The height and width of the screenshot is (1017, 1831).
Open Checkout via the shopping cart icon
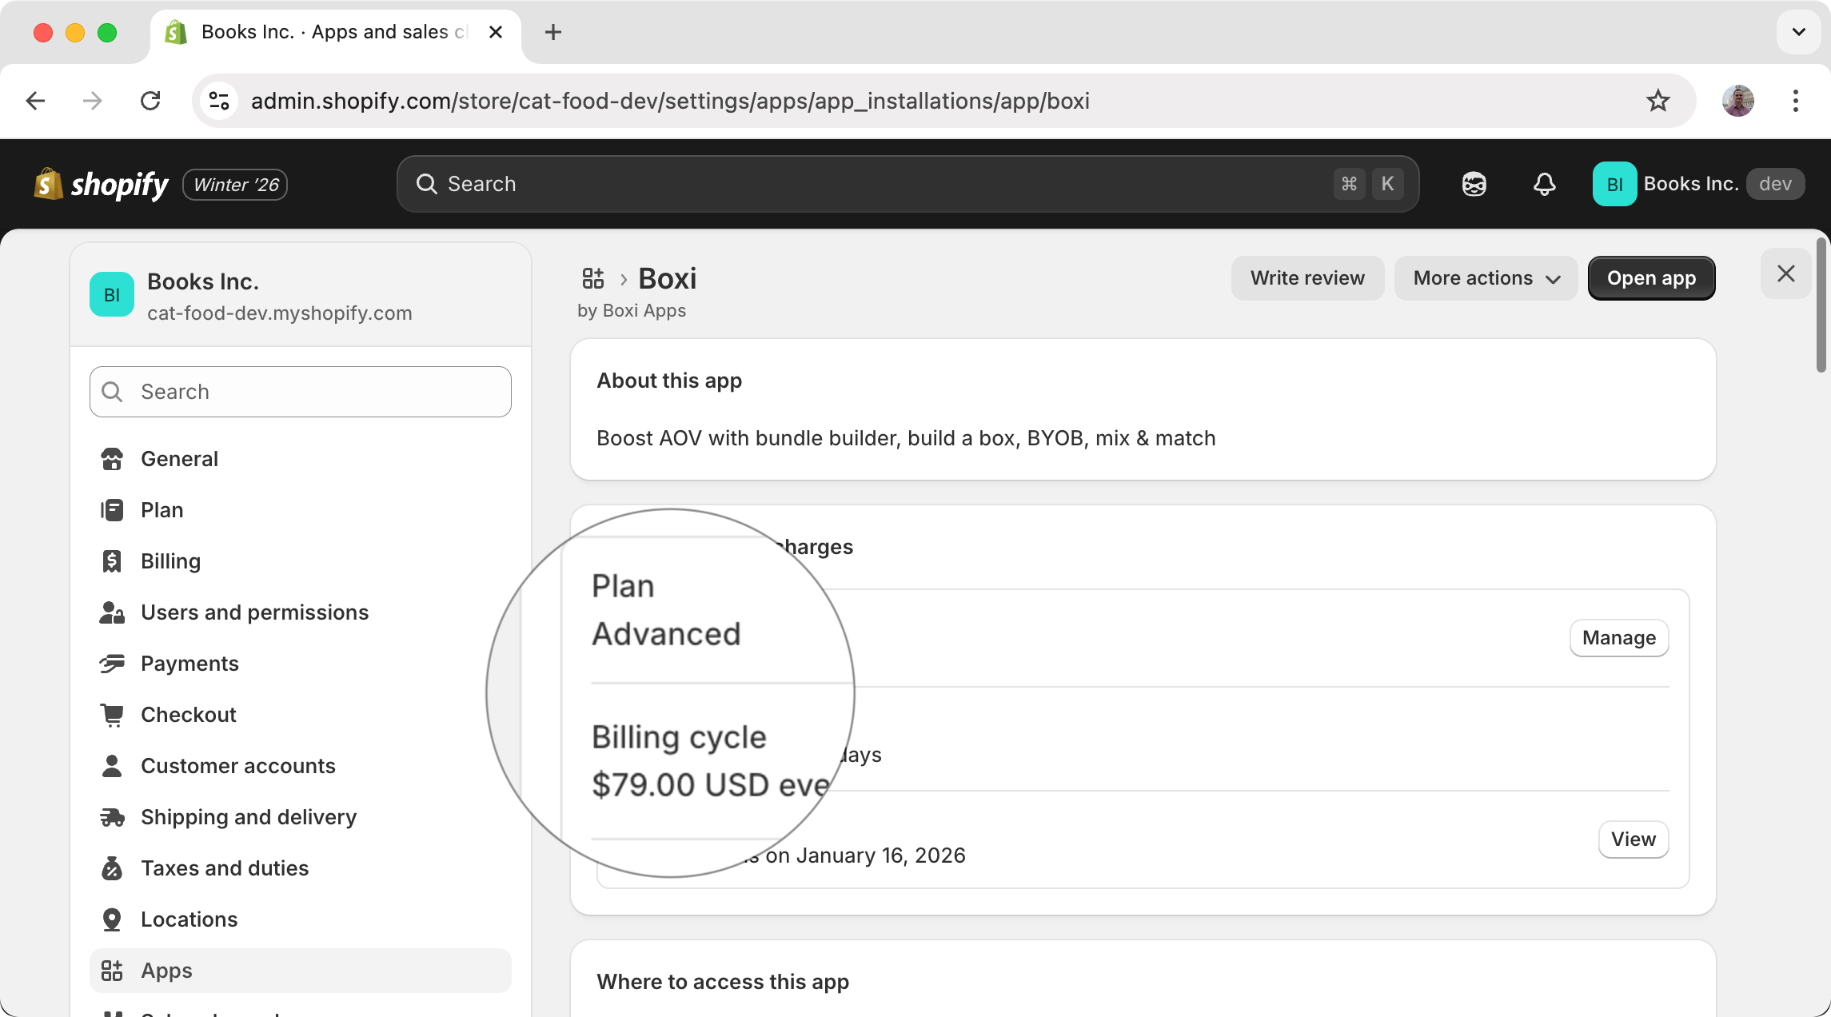(x=113, y=714)
